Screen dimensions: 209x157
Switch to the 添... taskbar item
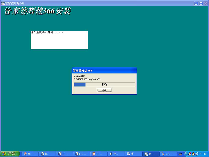[x=133, y=154]
